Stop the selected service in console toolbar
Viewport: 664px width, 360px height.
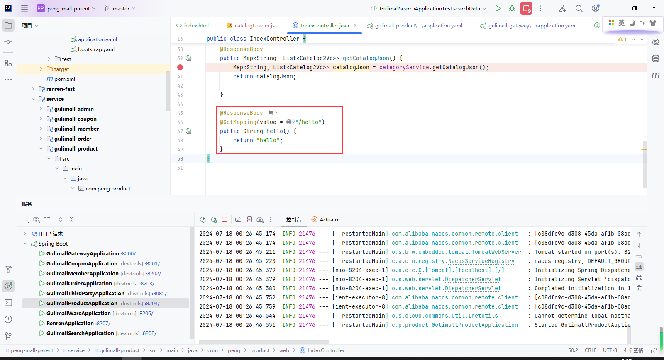click(225, 220)
